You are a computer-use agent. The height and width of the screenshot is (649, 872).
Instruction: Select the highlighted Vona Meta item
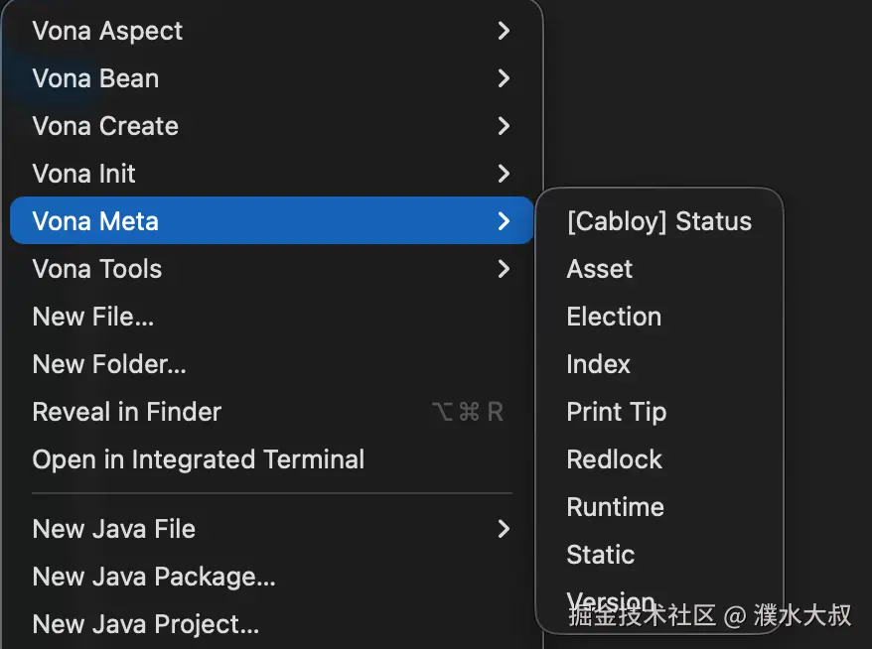click(95, 221)
